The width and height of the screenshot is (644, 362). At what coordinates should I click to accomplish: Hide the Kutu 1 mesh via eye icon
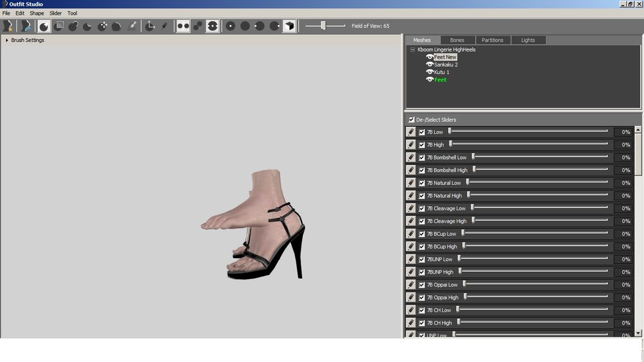[x=430, y=72]
